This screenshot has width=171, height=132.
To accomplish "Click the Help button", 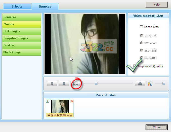I will pyautogui.click(x=156, y=5).
